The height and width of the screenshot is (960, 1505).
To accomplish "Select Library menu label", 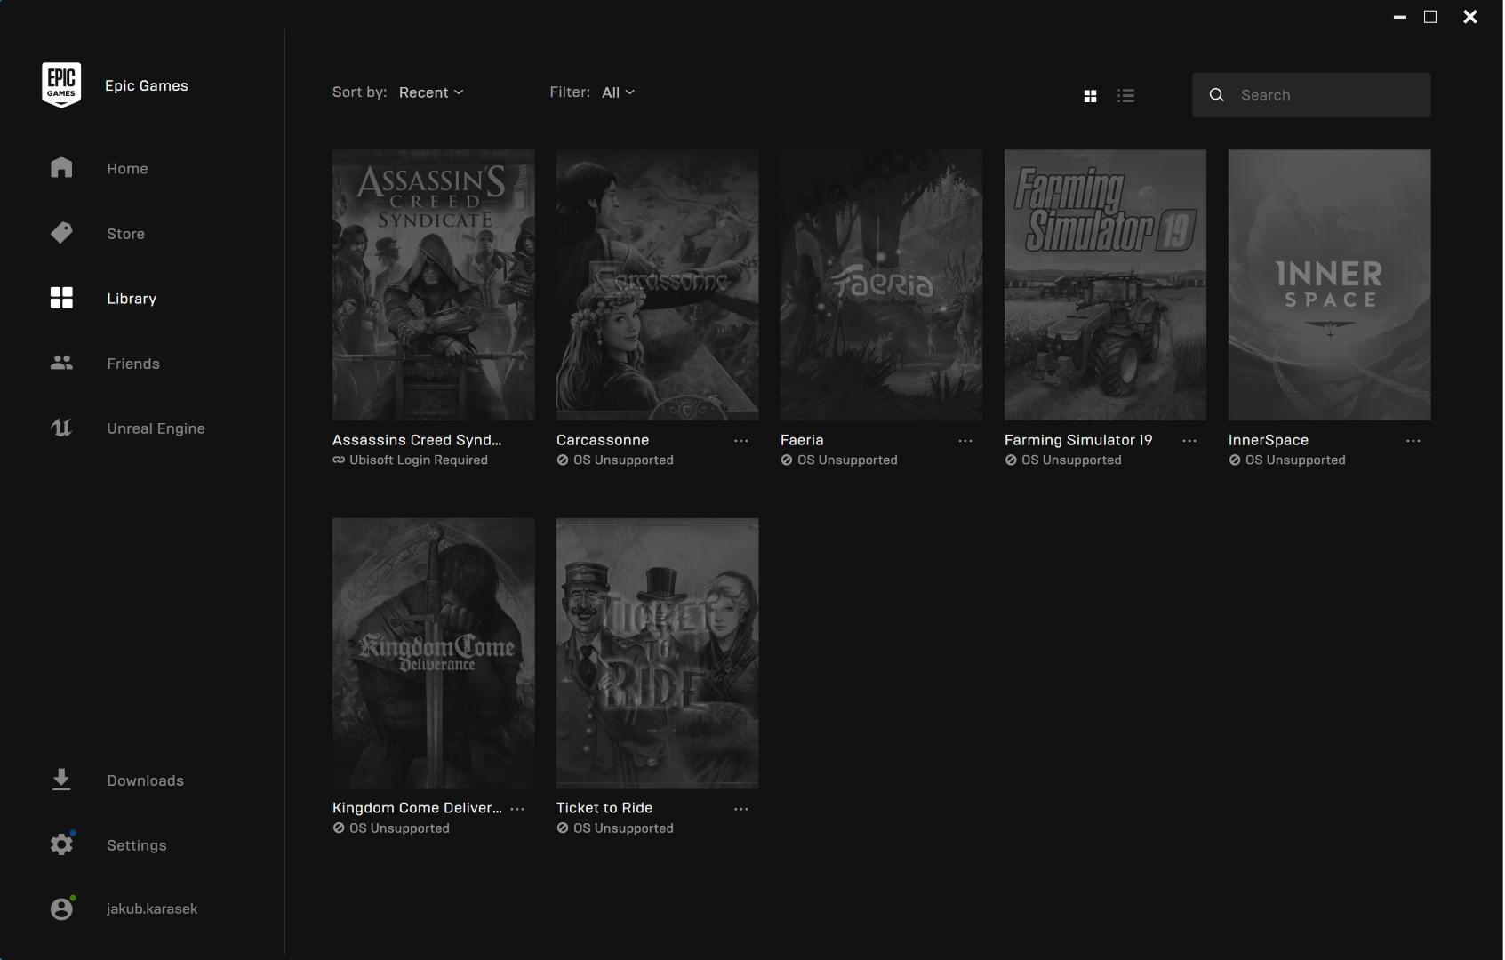I will (x=132, y=299).
